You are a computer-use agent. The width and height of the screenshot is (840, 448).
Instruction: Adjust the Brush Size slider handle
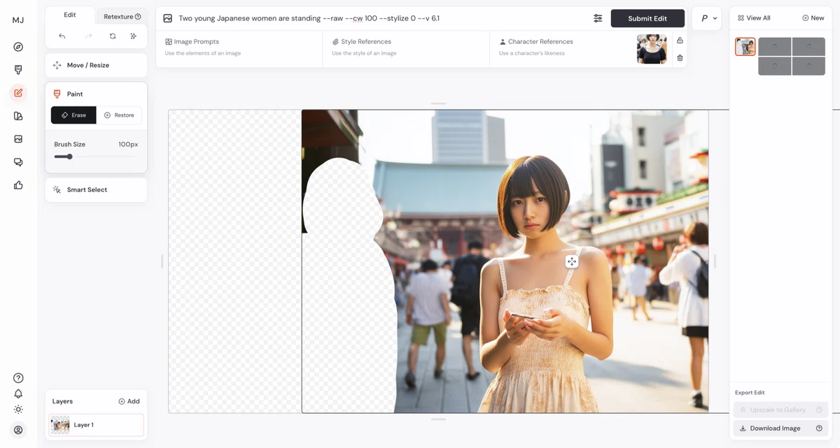(69, 157)
